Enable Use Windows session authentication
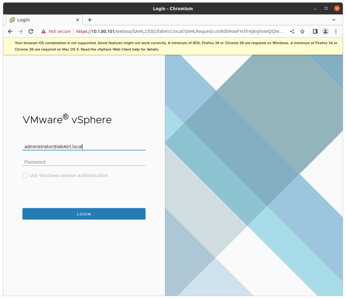346x299 pixels. click(x=25, y=175)
